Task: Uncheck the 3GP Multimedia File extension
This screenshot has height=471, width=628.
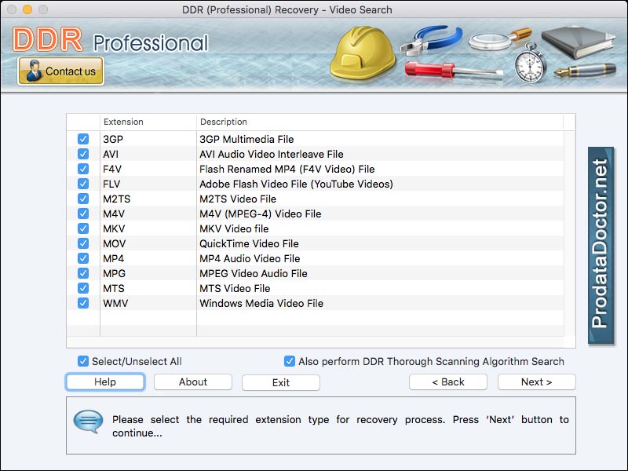Action: coord(83,138)
